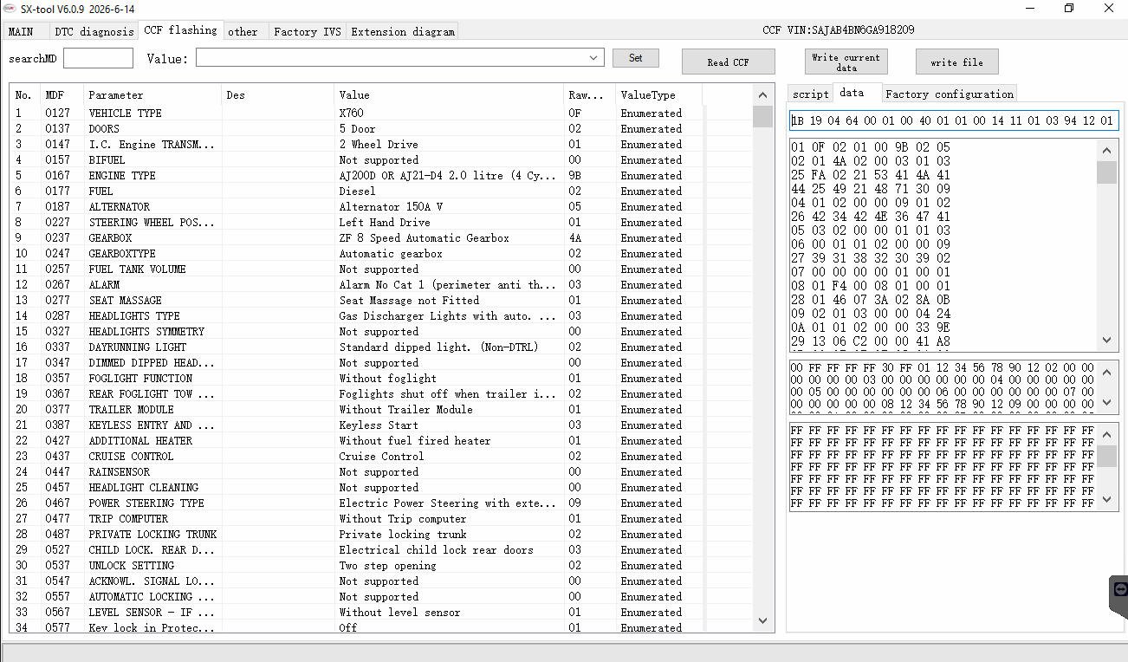Select the POWER STEERING TYPE row
This screenshot has height=662, width=1128.
381,503
